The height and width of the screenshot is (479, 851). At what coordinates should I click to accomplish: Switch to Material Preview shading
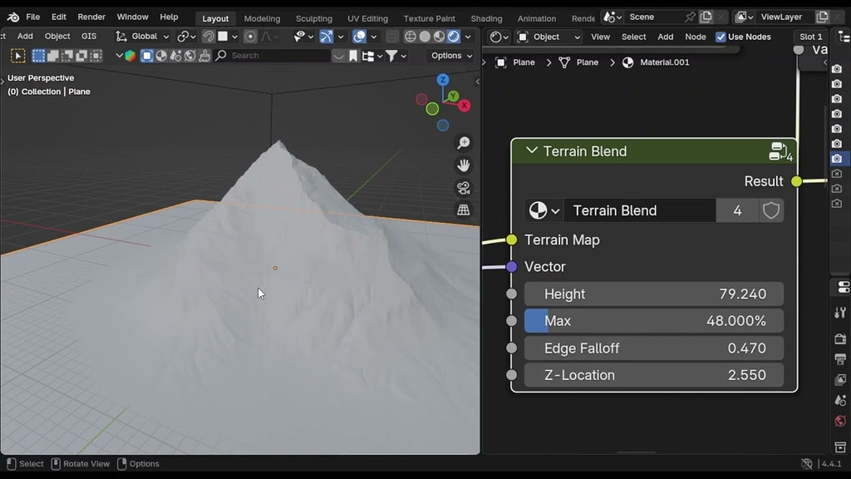pos(439,37)
